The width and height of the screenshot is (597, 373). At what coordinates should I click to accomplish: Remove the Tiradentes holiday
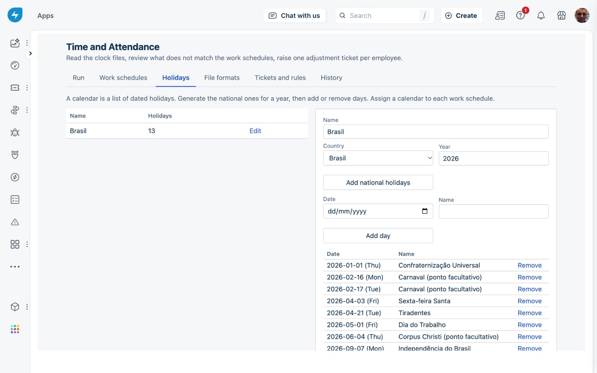point(530,313)
